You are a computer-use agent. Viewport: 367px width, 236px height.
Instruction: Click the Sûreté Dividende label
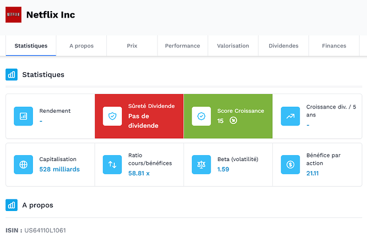[152, 106]
